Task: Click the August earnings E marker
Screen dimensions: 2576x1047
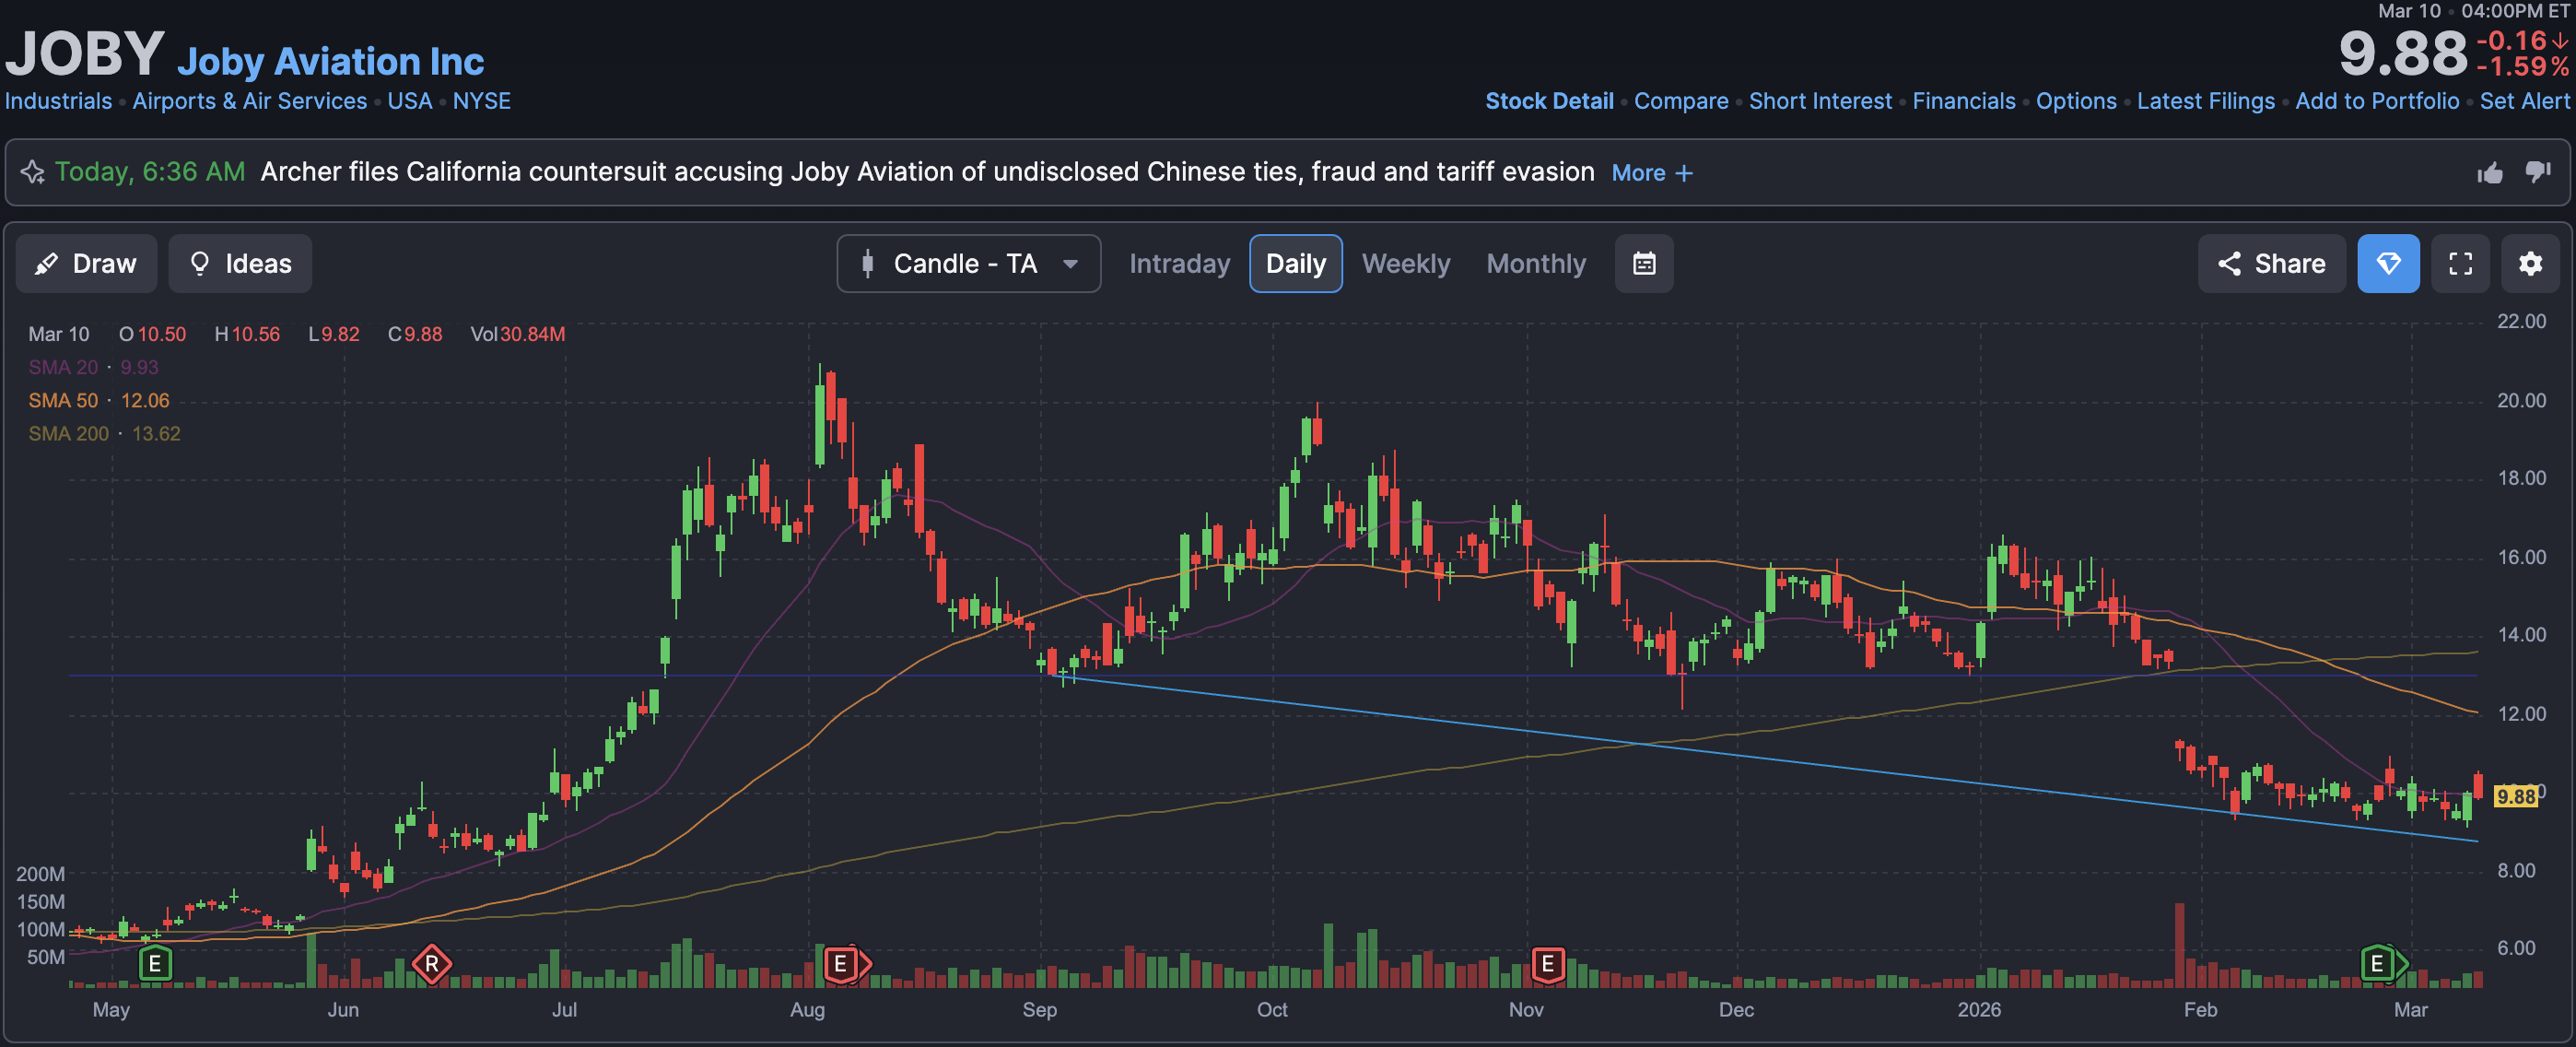Action: [841, 964]
